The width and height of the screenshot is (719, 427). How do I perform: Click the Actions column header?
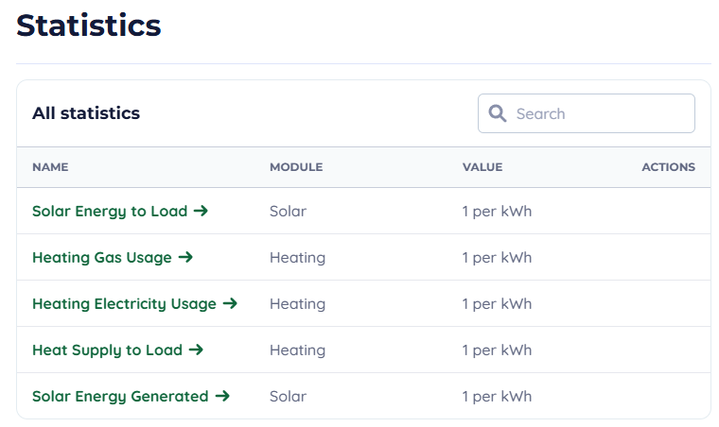668,167
